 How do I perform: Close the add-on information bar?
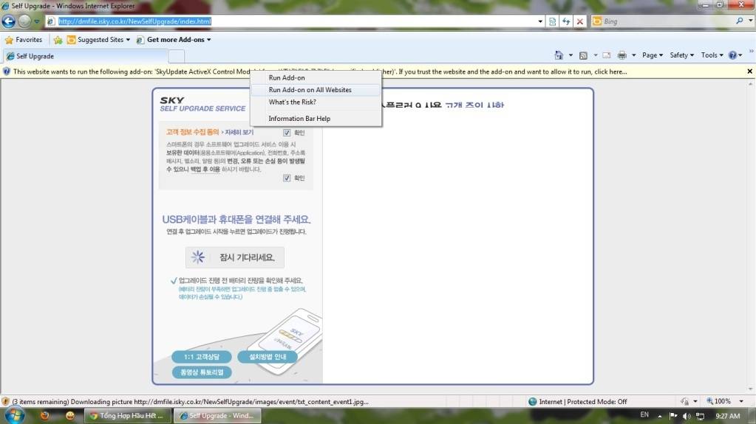click(750, 72)
